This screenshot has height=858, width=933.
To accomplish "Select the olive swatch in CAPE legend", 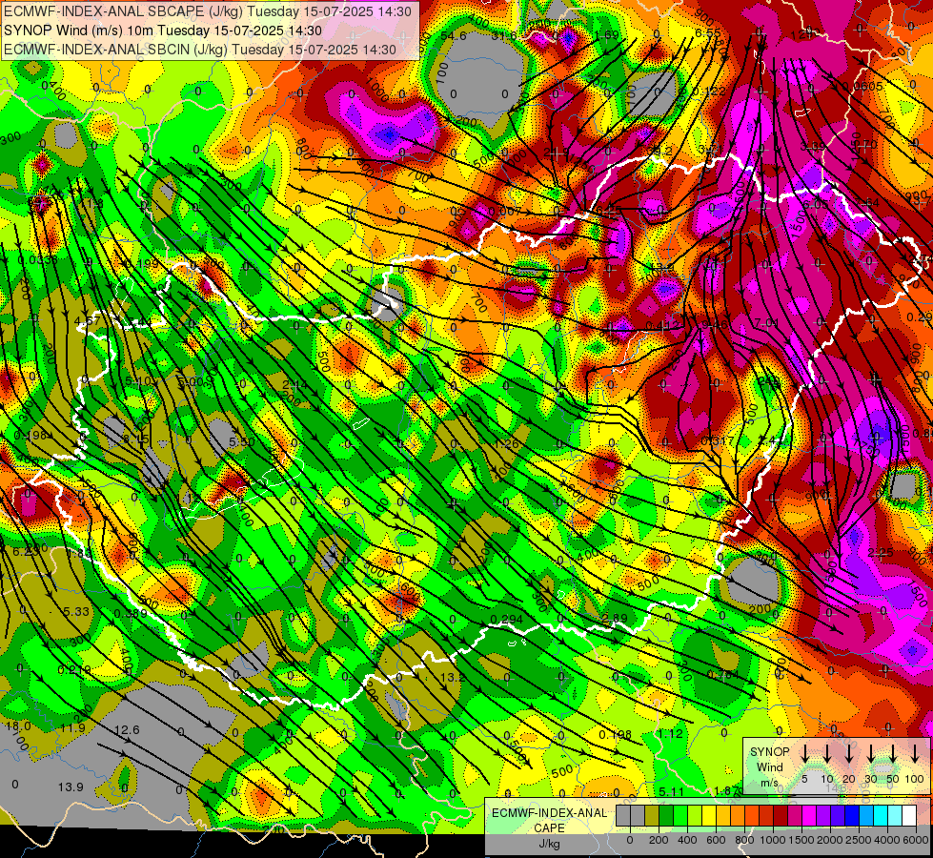I will pyautogui.click(x=652, y=816).
